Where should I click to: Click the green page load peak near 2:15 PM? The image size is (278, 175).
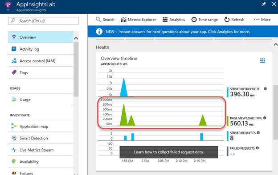point(203,120)
